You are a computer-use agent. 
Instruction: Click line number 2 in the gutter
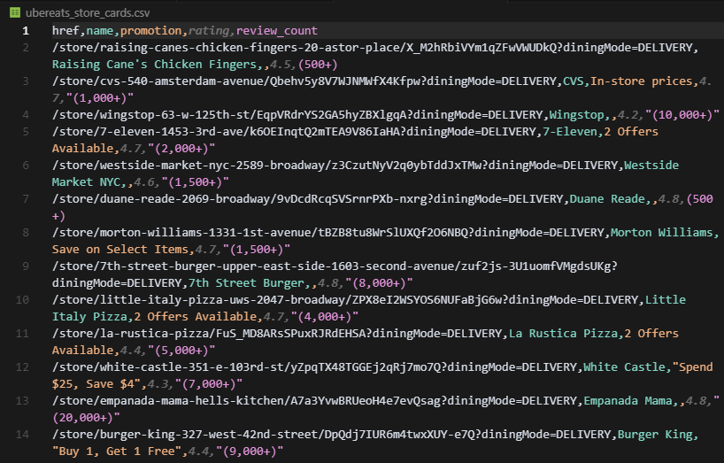(x=26, y=47)
